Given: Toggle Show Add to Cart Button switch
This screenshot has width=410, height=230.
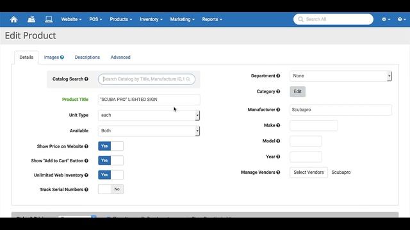Looking at the screenshot, I should 111,160.
